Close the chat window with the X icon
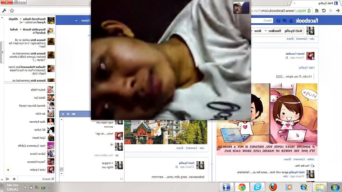The height and width of the screenshot is (192, 342). pos(63,114)
